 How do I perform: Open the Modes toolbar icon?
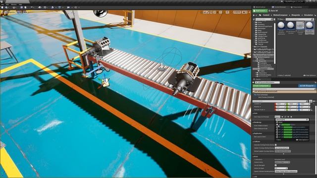click(14, 7)
